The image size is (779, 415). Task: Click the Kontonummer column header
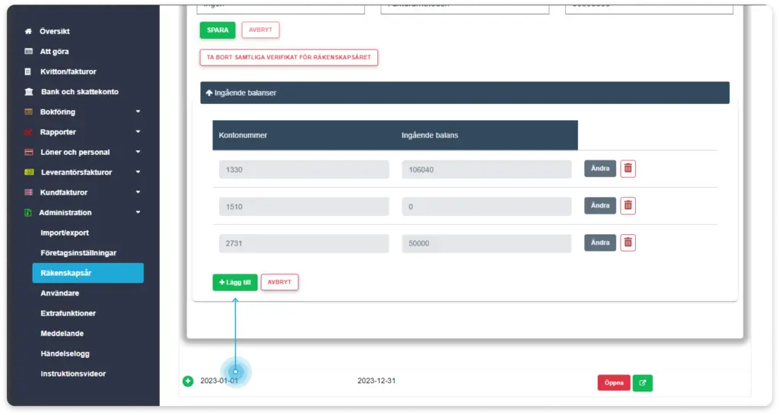243,135
